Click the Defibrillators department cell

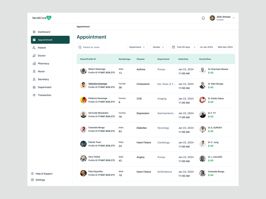tap(165, 172)
